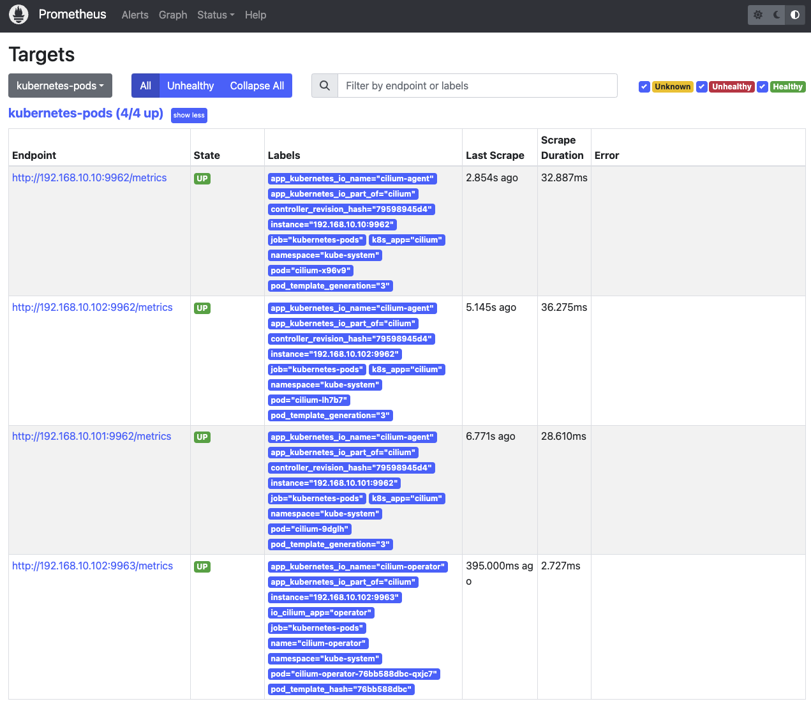Switch to light theme sun icon
This screenshot has width=811, height=706.
(758, 15)
